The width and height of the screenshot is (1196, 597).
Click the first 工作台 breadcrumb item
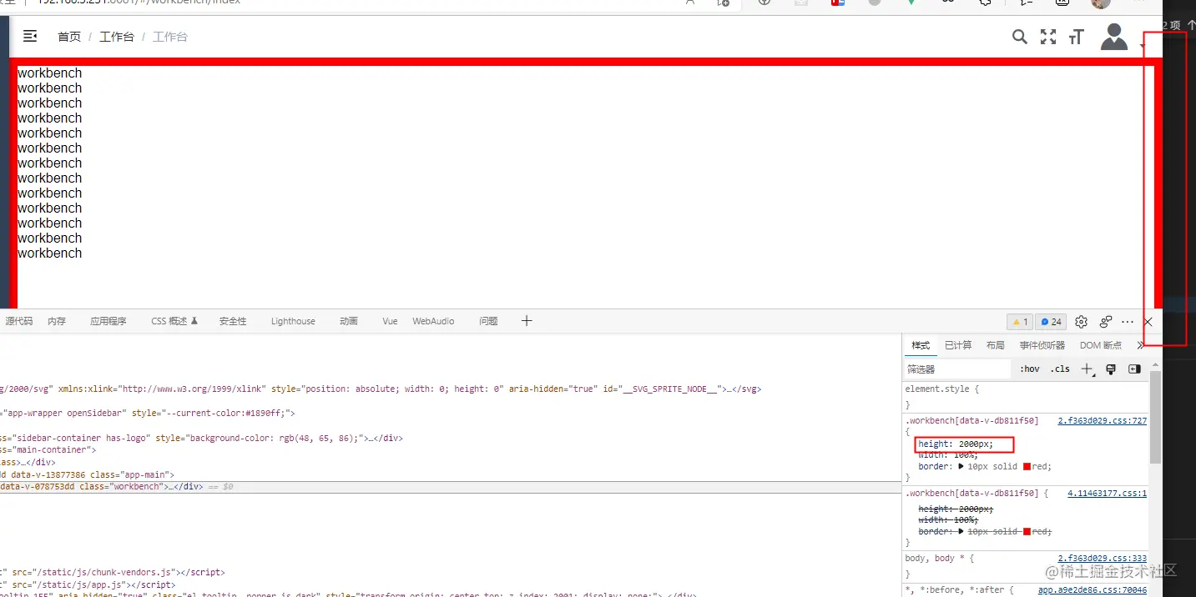click(117, 37)
